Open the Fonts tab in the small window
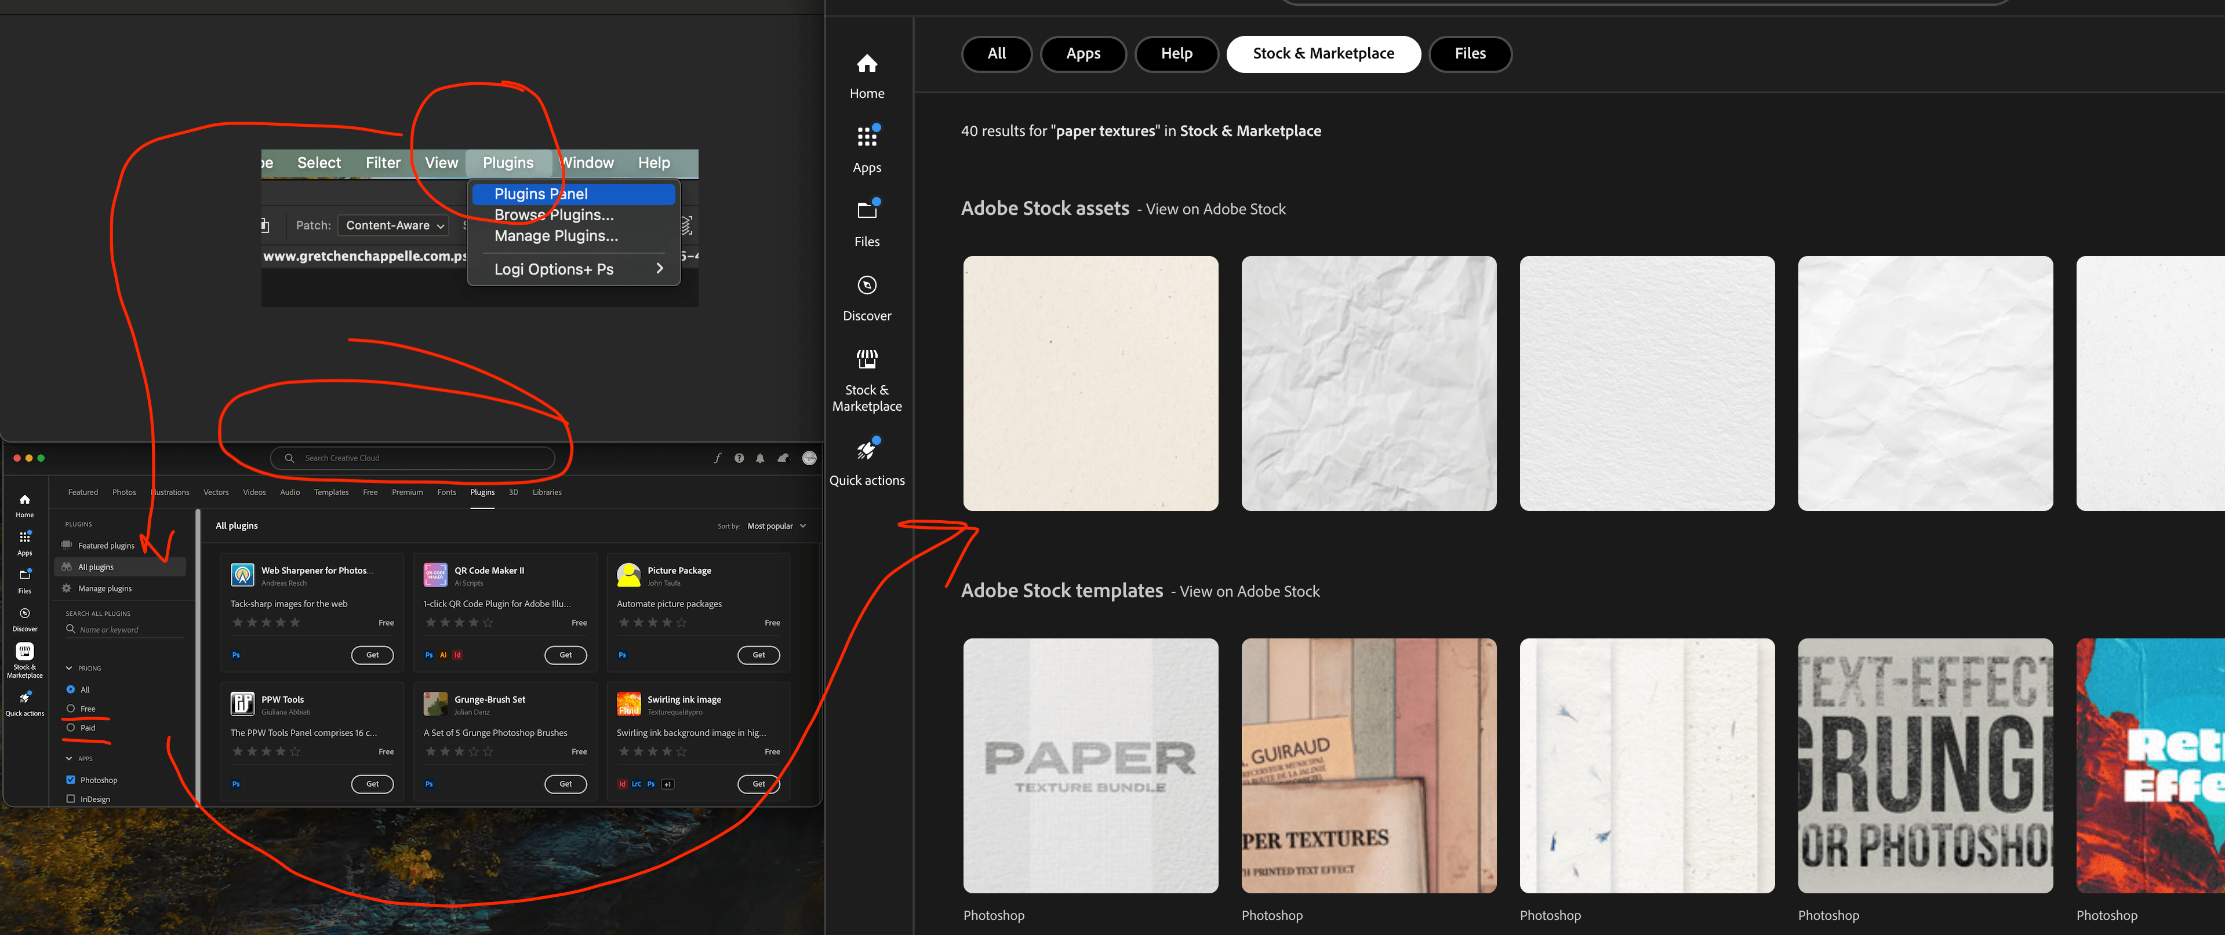The height and width of the screenshot is (935, 2225). 446,492
